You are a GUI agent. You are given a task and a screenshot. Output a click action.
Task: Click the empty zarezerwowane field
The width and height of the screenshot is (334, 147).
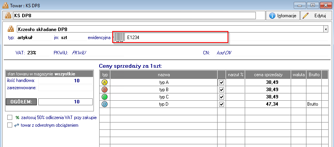click(65, 88)
